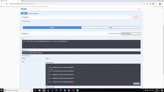Click the taskbar clock
The width and height of the screenshot is (164, 92).
tap(157, 90)
